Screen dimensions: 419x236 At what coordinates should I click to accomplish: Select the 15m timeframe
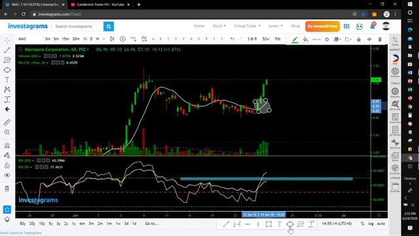[x=65, y=39]
